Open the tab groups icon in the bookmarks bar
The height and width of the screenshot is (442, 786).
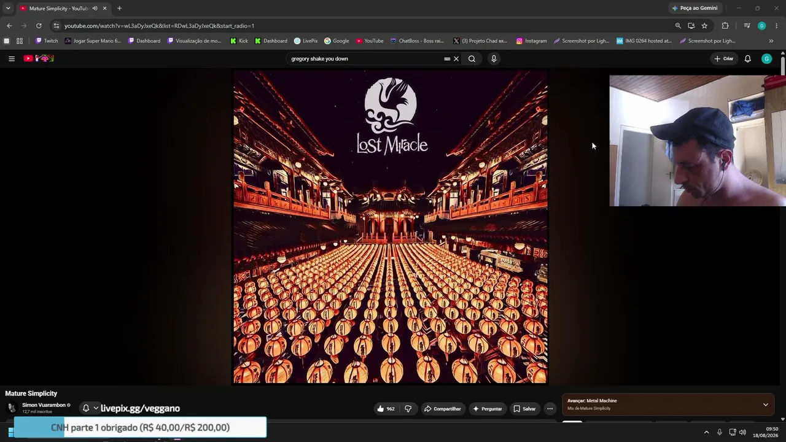(7, 41)
